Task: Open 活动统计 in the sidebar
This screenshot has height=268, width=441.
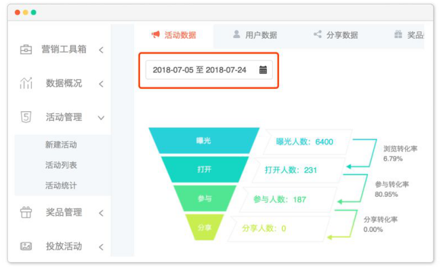Action: click(61, 185)
